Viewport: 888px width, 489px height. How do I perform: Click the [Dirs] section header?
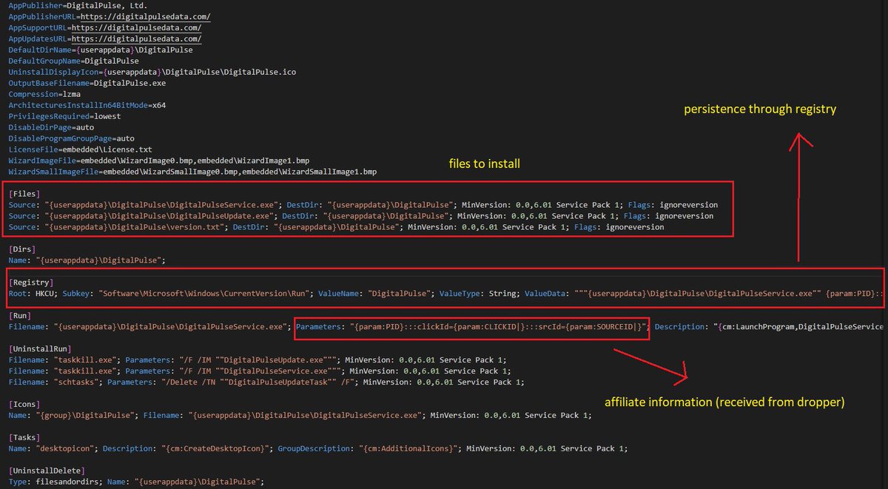point(23,249)
